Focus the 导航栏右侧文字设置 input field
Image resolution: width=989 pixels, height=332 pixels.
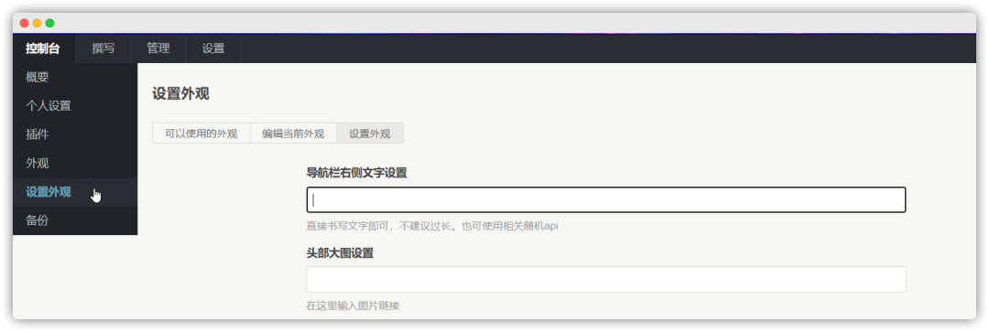click(606, 199)
